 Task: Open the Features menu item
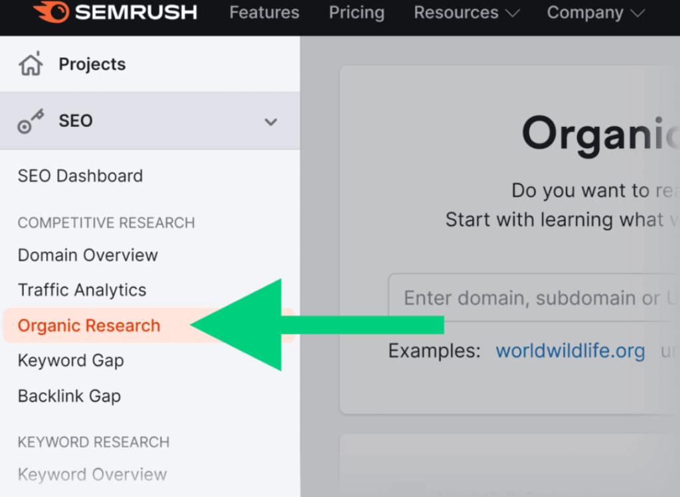click(264, 13)
